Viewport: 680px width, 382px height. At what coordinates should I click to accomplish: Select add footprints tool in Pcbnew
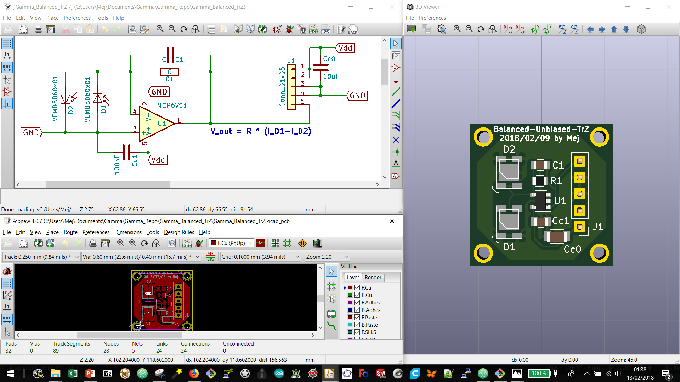331,314
